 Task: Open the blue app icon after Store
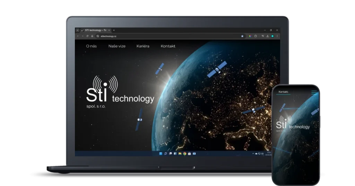194,154
